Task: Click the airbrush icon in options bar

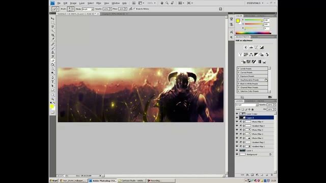Action: click(x=131, y=9)
